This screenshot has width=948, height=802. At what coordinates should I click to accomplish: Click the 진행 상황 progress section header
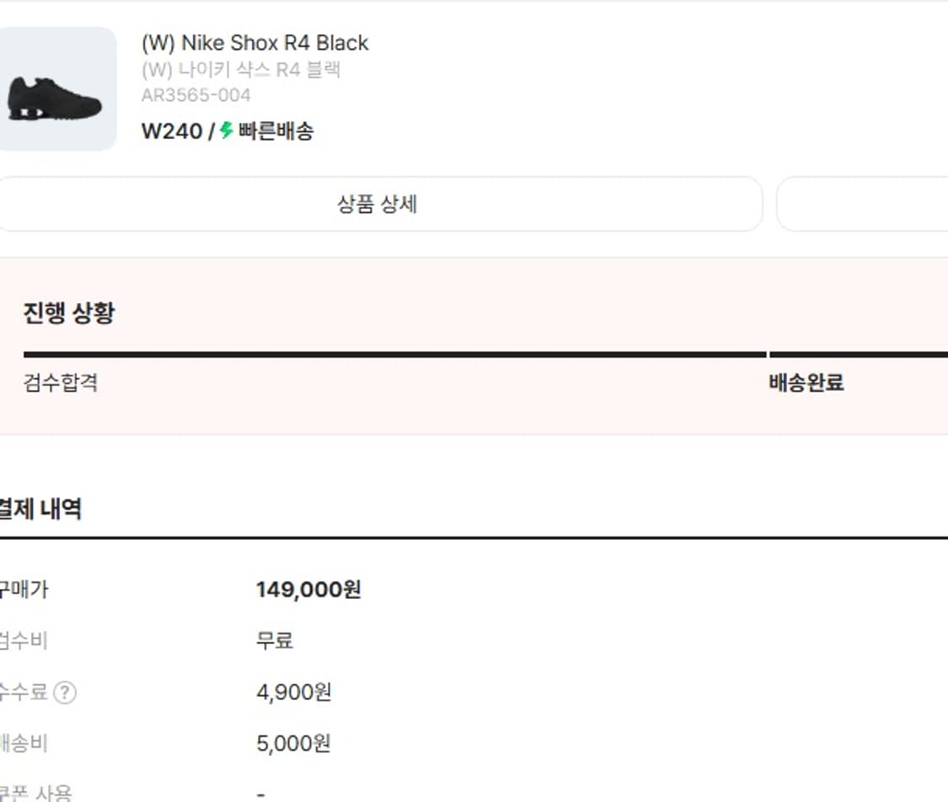[70, 312]
